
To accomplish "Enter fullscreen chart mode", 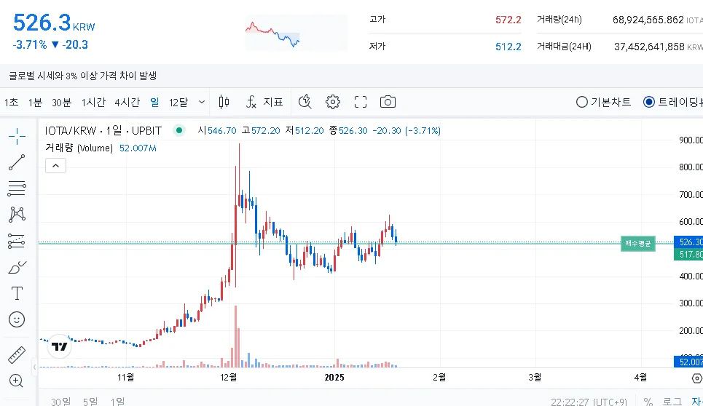I will point(361,102).
